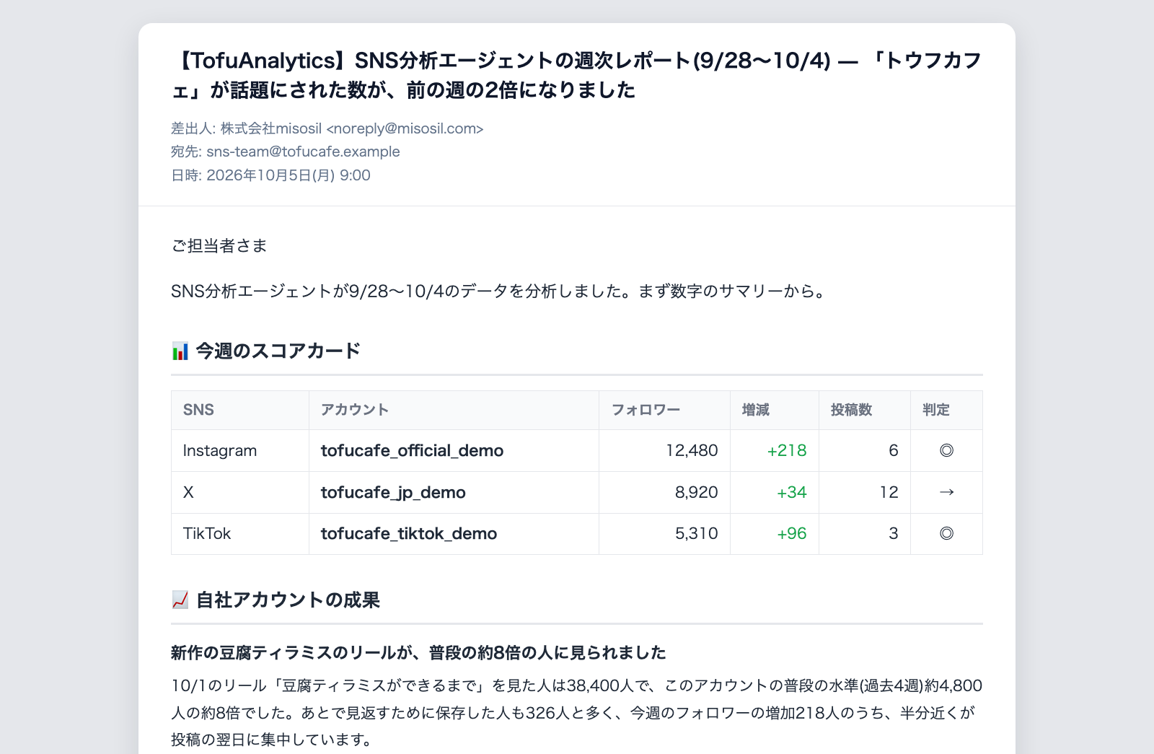Click the bar chart emoji beside 今週のスコアカード
1154x754 pixels.
[x=180, y=351]
